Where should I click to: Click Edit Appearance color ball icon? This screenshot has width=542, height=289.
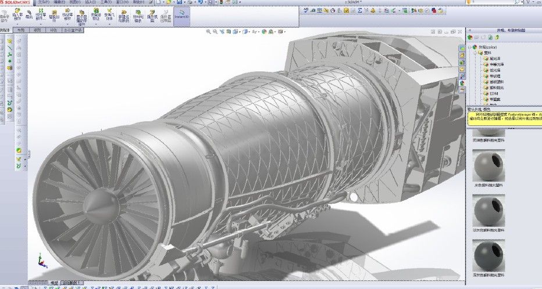264,32
